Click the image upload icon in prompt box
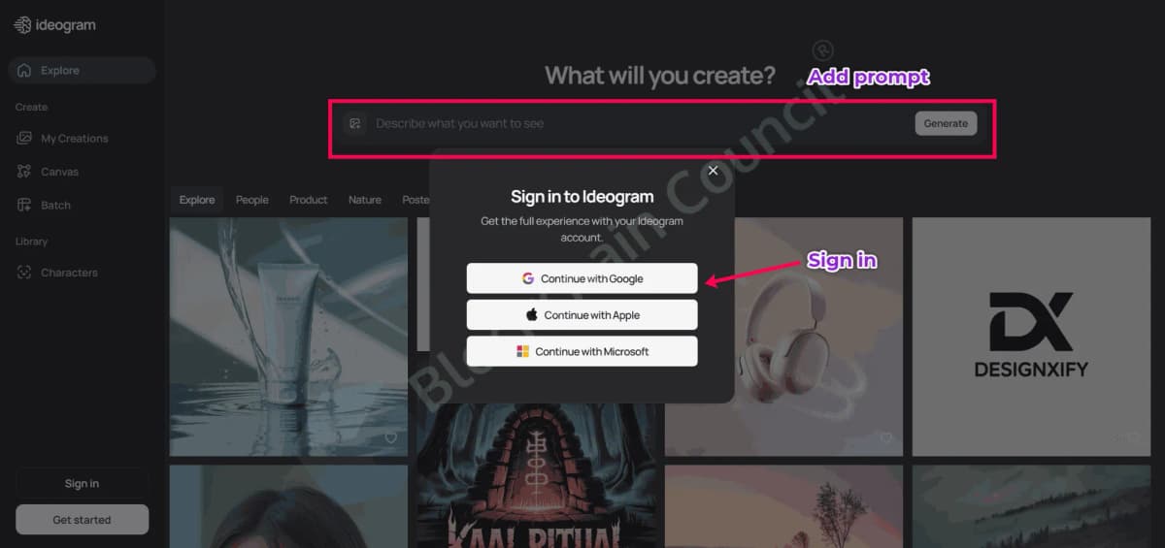 355,123
